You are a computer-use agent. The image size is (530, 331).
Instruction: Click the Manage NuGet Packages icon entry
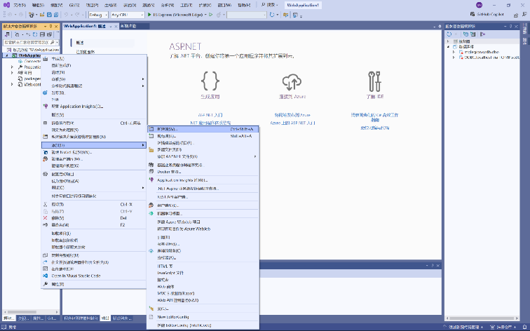pos(46,152)
